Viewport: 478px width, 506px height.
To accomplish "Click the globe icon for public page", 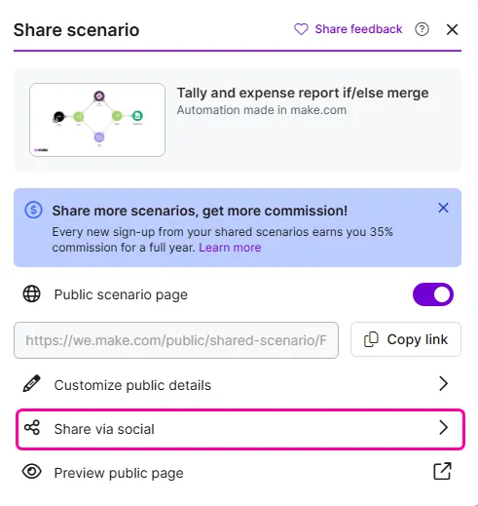I will click(x=31, y=294).
